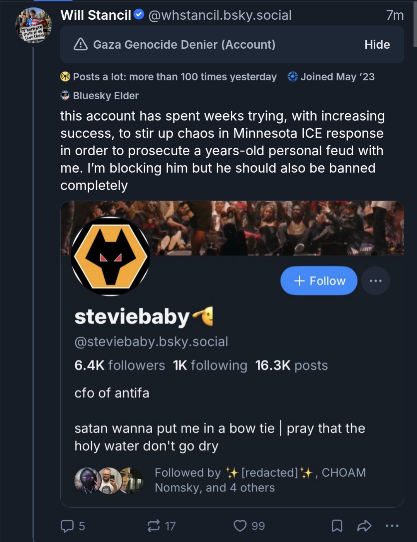Image resolution: width=417 pixels, height=542 pixels.
Task: Repost this post with the arrows icon
Action: point(154,526)
